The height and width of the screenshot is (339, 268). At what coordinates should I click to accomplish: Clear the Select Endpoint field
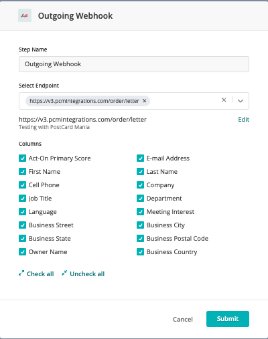(x=224, y=100)
